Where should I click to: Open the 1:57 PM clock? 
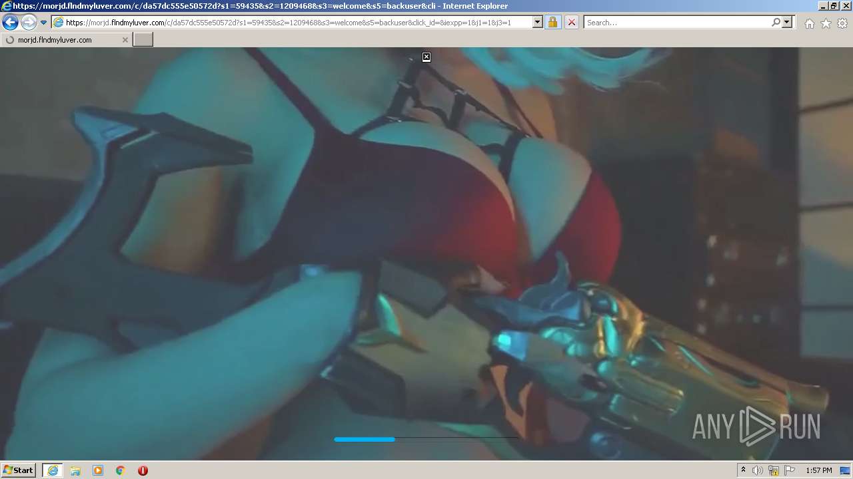point(818,470)
